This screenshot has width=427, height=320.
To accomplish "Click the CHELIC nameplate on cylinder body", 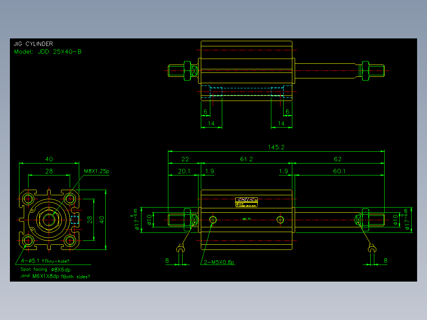I will [246, 202].
